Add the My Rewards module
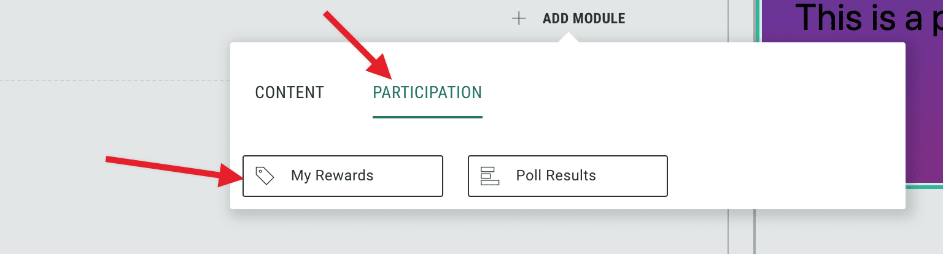 pos(343,175)
